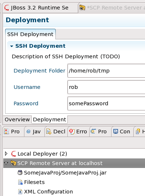Click the Username label link
Image resolution: width=145 pixels, height=196 pixels.
point(27,87)
